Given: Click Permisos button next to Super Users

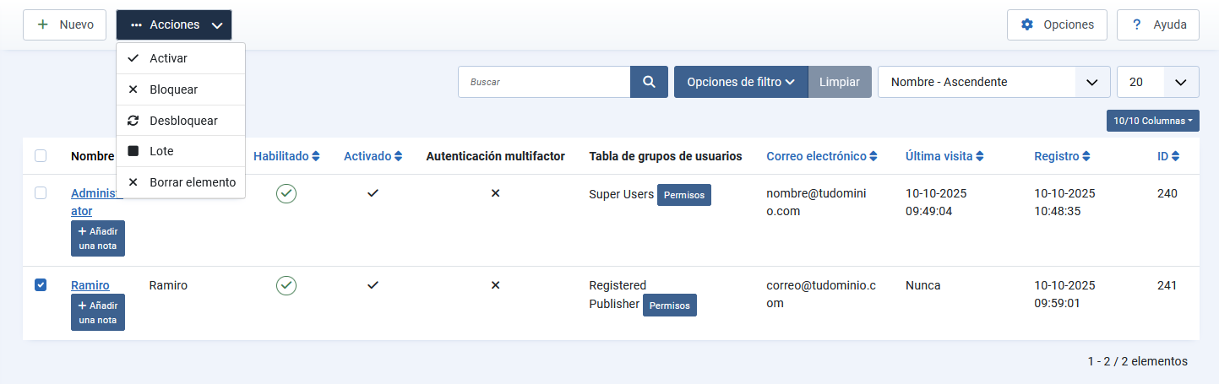Looking at the screenshot, I should 684,195.
